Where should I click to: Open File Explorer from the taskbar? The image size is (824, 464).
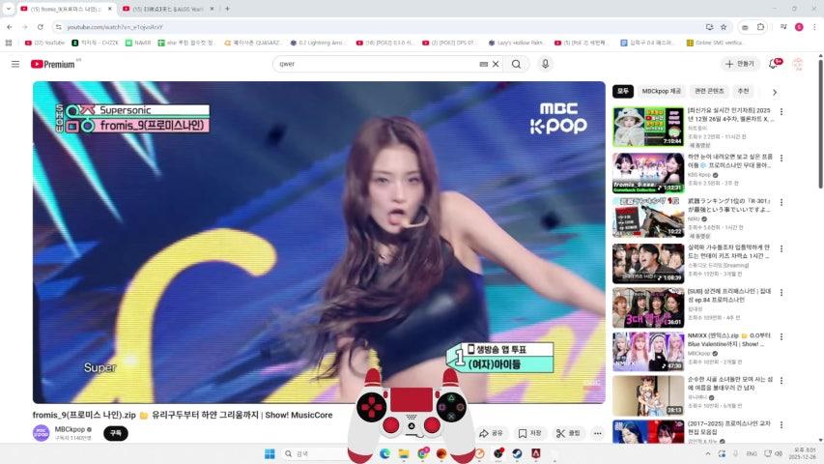404,453
